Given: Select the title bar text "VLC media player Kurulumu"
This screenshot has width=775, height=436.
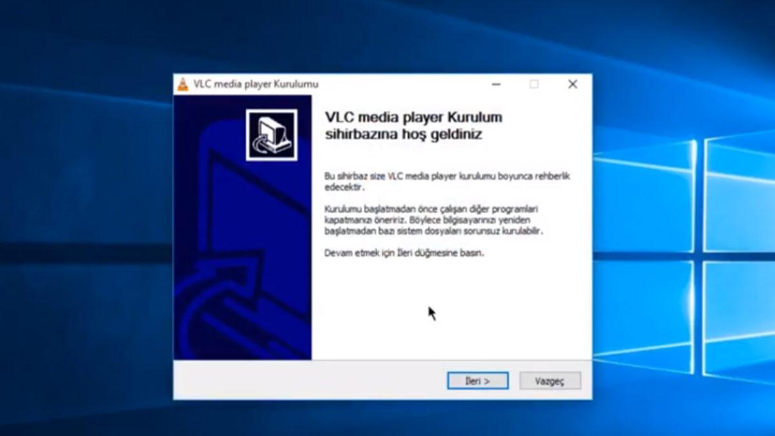Looking at the screenshot, I should pyautogui.click(x=256, y=83).
